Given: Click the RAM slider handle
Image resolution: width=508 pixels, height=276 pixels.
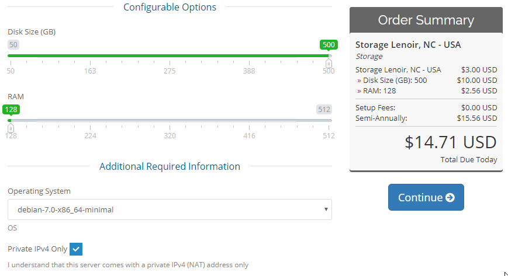Looking at the screenshot, I should [11, 127].
